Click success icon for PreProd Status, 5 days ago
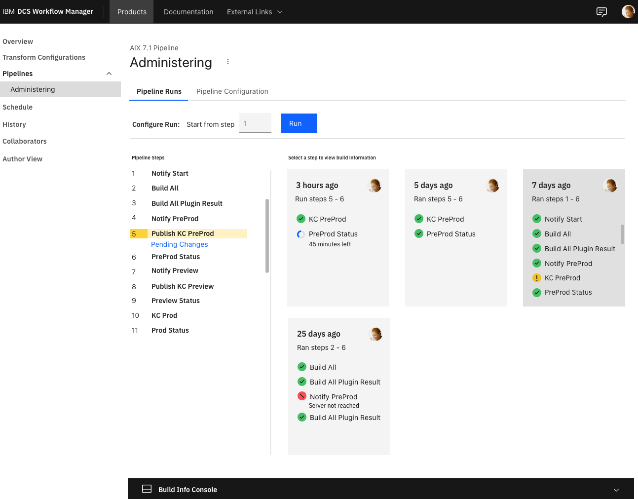 click(419, 233)
